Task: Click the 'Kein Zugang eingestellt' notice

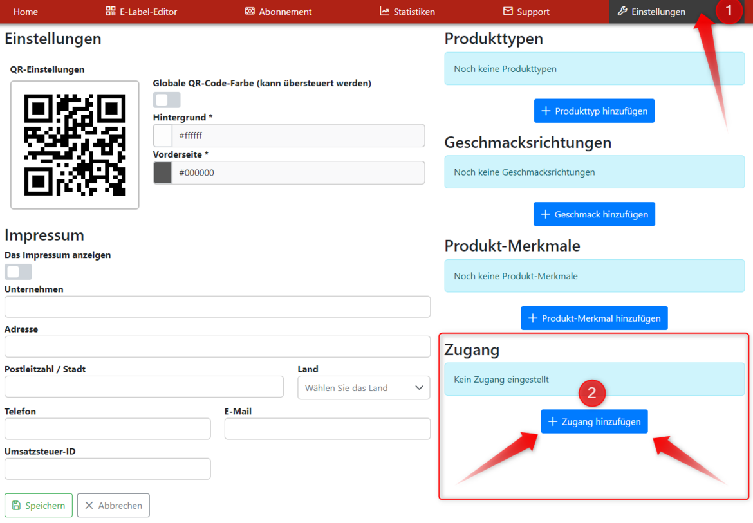Action: 595,379
